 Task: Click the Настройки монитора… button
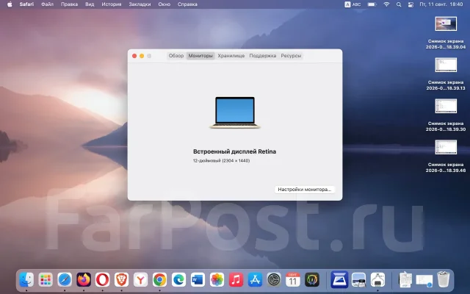click(305, 190)
